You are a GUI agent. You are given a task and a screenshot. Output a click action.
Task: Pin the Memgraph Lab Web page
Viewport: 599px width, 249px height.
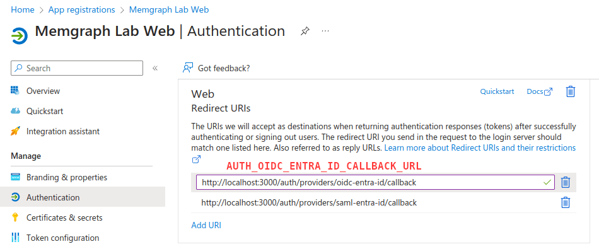pos(305,32)
